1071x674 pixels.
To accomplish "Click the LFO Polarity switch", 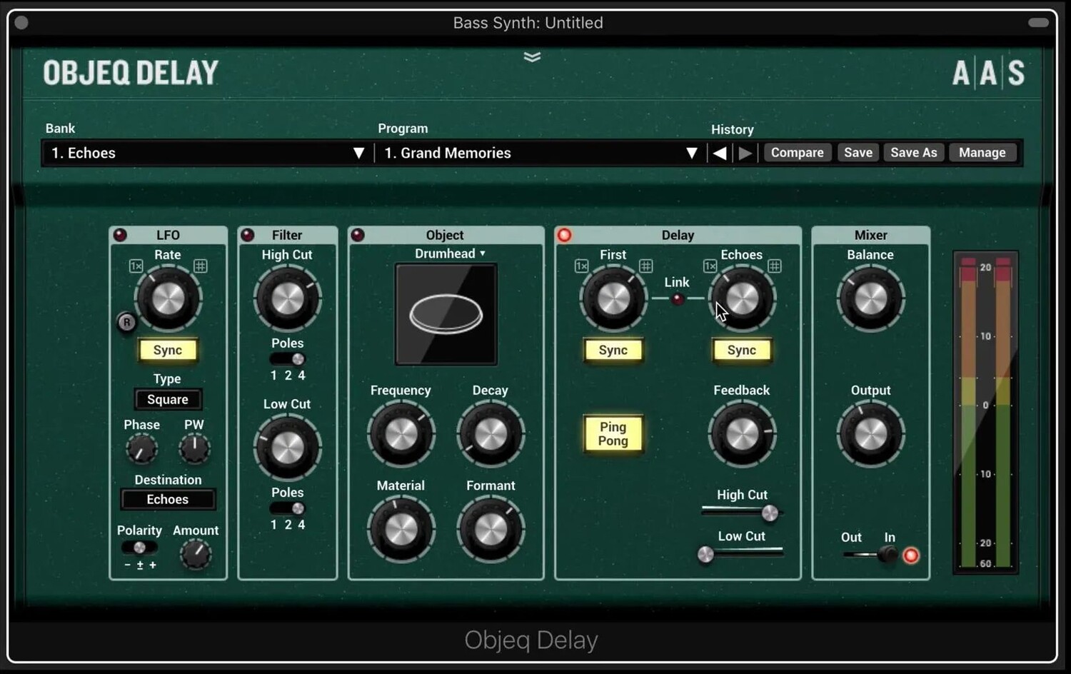I will [x=139, y=548].
